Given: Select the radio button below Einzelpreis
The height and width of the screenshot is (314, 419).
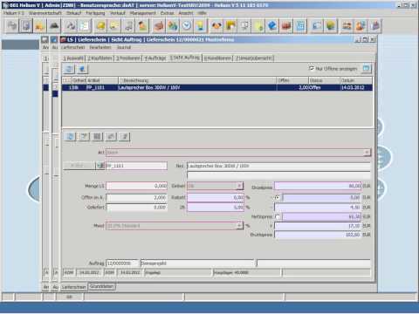Looking at the screenshot, I should (x=278, y=197).
